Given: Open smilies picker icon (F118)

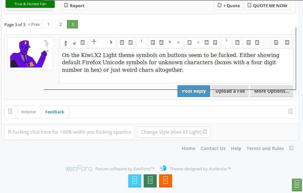Looking at the screenshot, I should click(190, 43).
